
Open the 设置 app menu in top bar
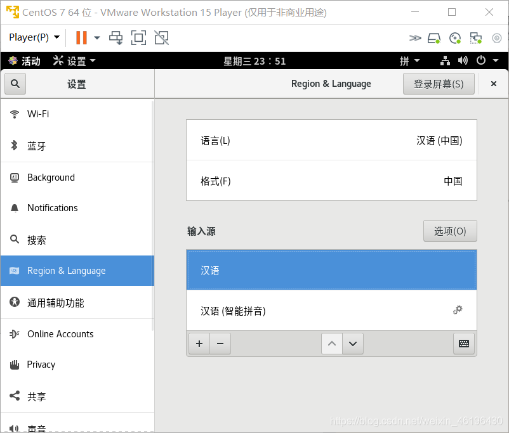pyautogui.click(x=74, y=61)
